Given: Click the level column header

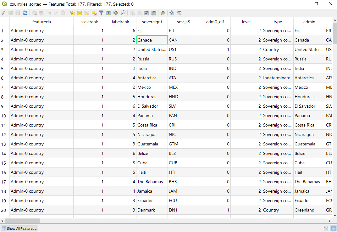Looking at the screenshot, I should point(246,22).
